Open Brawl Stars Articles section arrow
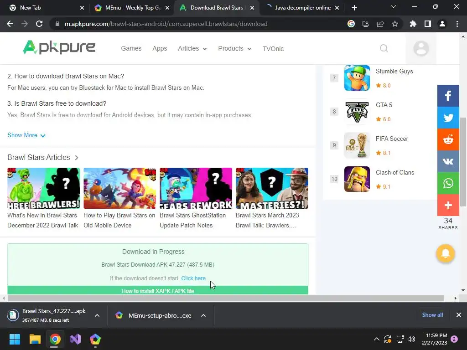467x350 pixels. coord(77,157)
